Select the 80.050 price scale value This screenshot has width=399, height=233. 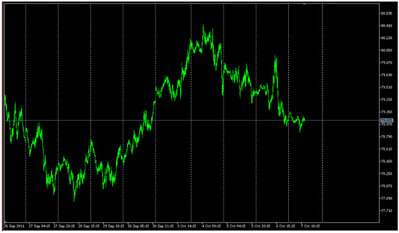(x=386, y=50)
